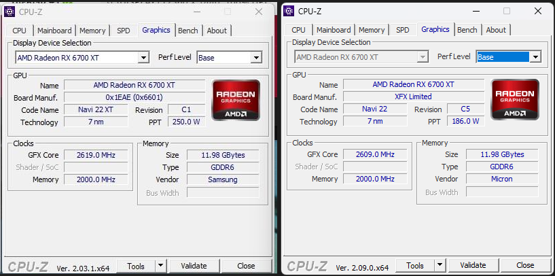Click empty Shader / SoC field in right window
Screen dimensions: 555x276
[375, 167]
